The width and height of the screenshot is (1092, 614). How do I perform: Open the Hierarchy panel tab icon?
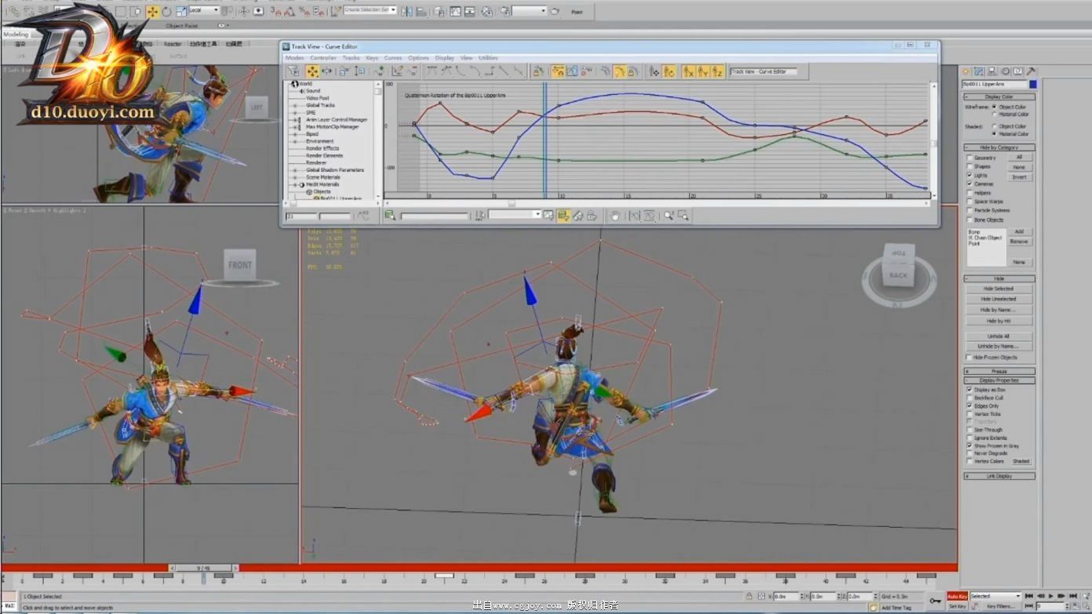tap(992, 71)
